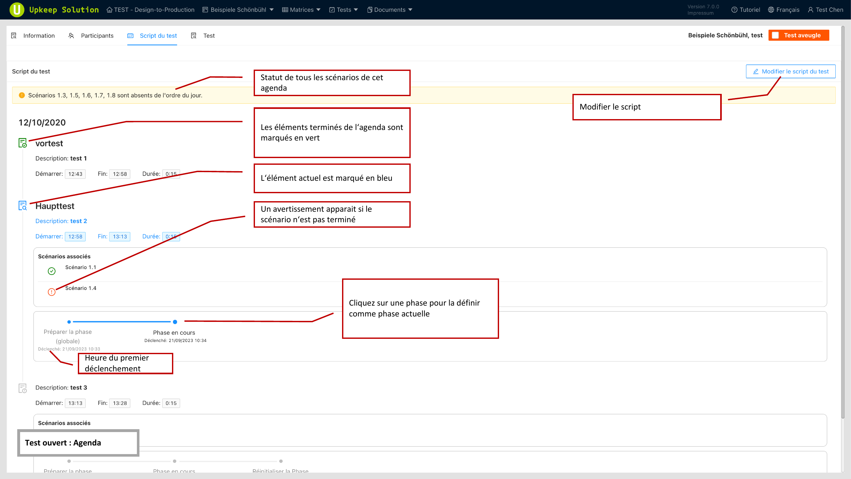Click the green check beside Scénario 1.1
Screen dimensions: 851x479
(52, 271)
